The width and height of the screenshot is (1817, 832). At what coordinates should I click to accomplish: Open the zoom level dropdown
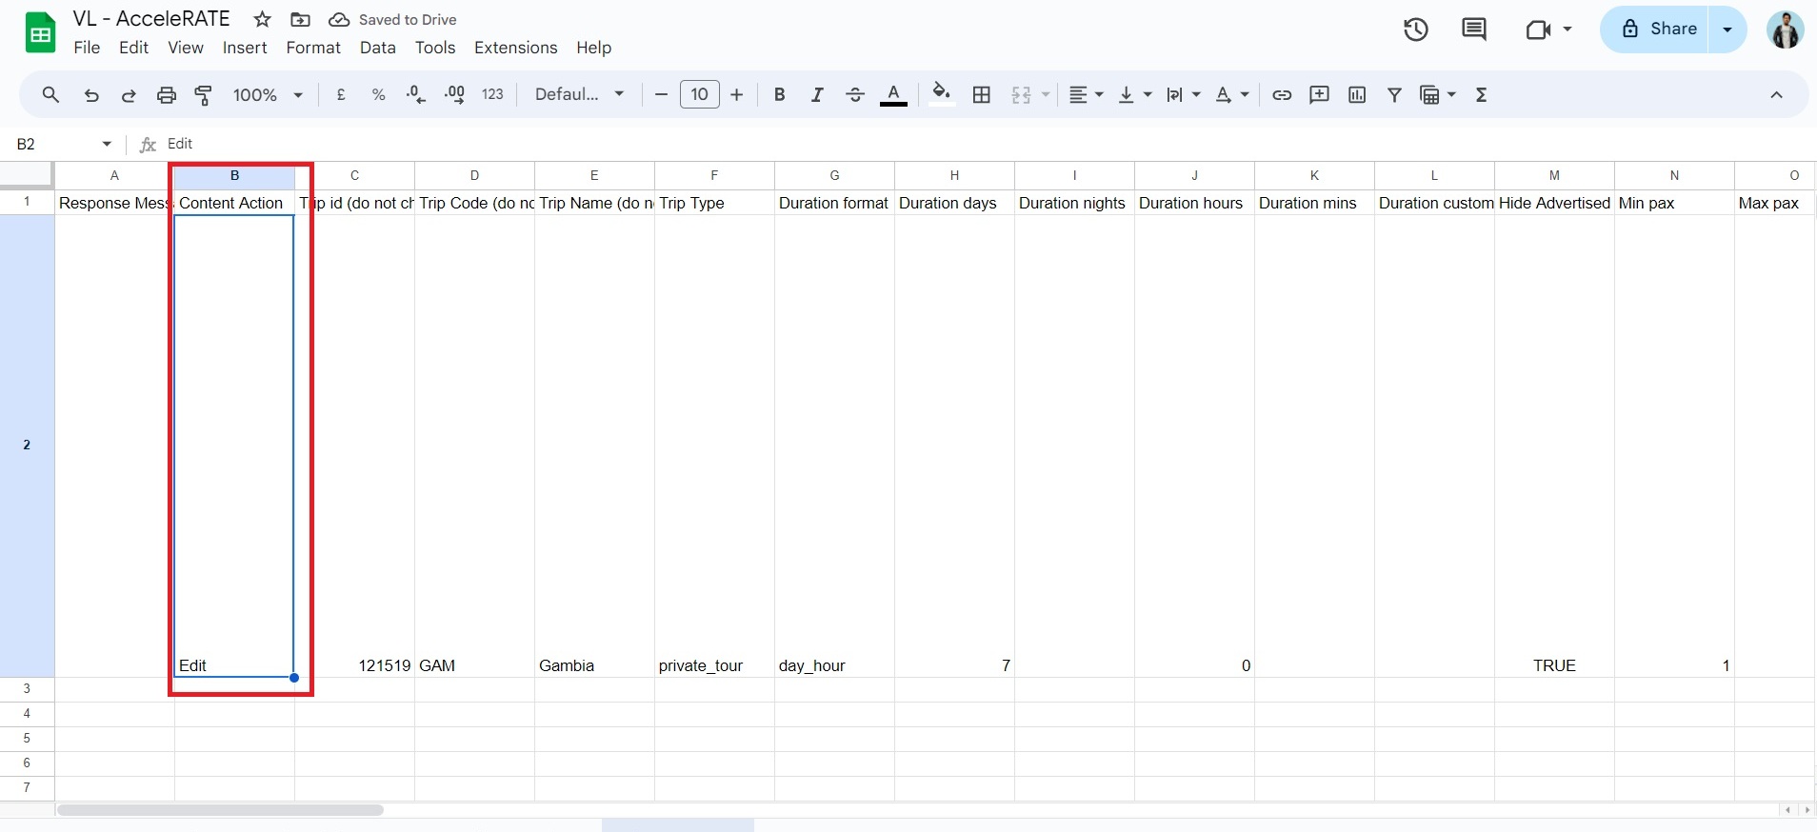268,94
